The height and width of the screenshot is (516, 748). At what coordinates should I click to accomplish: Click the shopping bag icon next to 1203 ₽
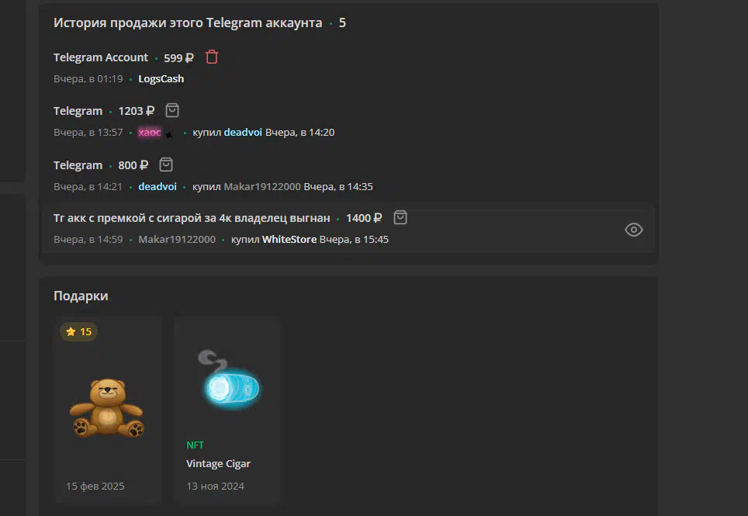pyautogui.click(x=172, y=111)
